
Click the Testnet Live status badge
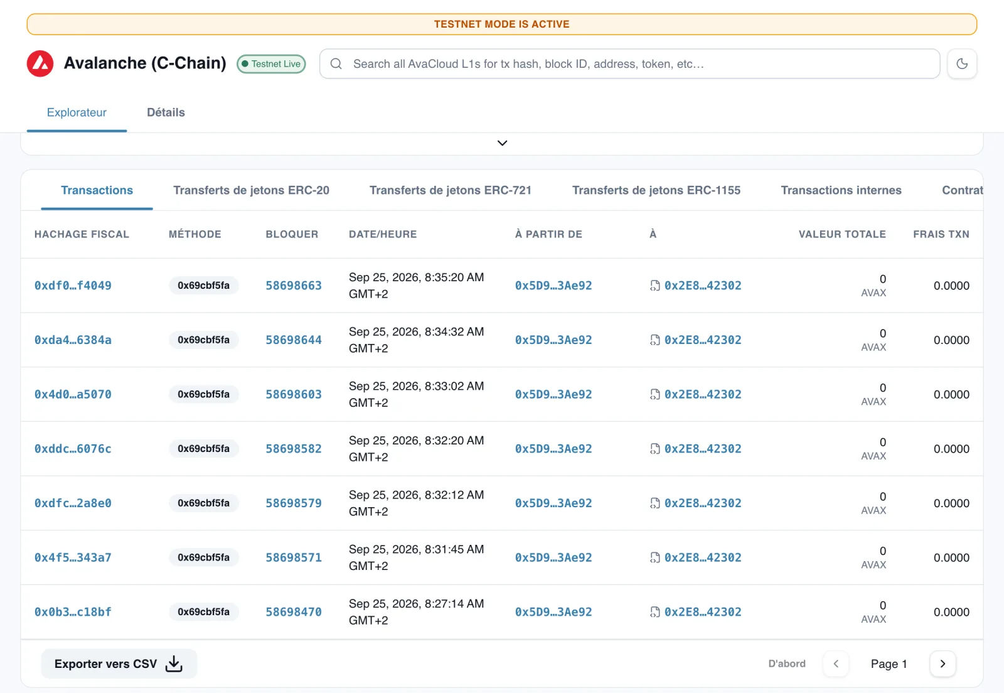(x=271, y=63)
